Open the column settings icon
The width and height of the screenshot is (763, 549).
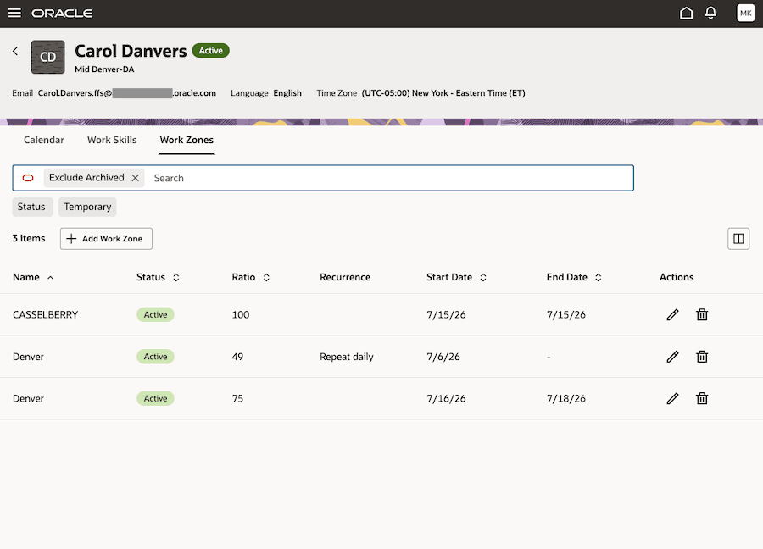pos(738,239)
